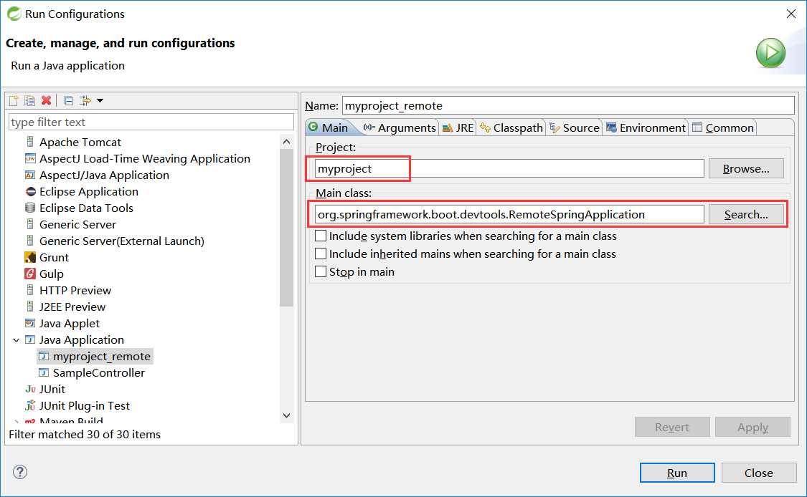This screenshot has height=497, width=807.
Task: Click the Close button
Action: pyautogui.click(x=759, y=473)
